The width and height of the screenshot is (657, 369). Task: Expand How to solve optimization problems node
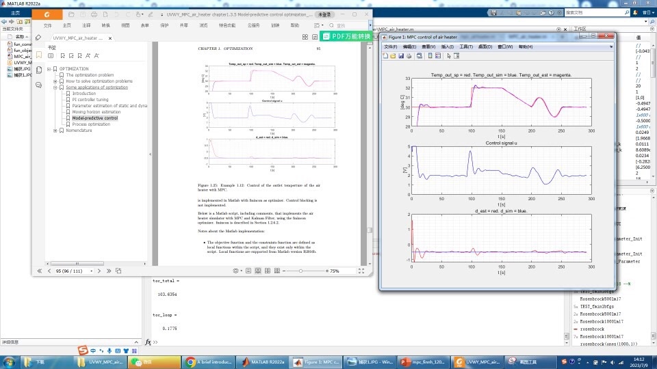click(x=55, y=81)
